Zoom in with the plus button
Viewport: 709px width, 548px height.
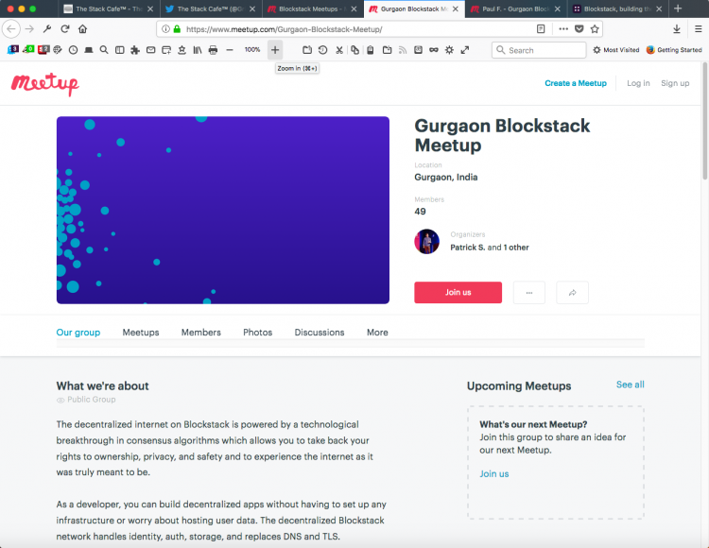point(275,50)
